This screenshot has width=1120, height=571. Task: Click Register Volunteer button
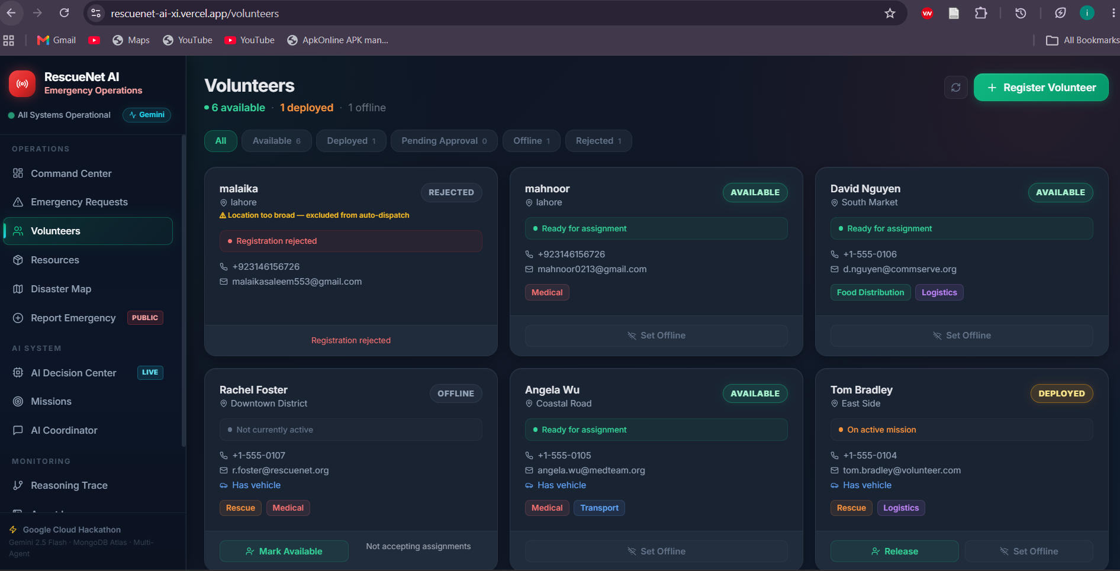(1041, 88)
